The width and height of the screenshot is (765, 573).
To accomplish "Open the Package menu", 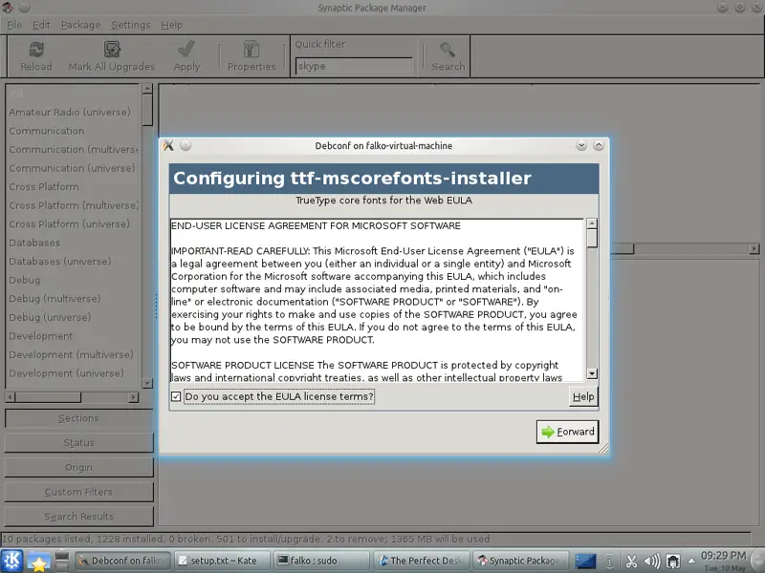I will point(80,25).
